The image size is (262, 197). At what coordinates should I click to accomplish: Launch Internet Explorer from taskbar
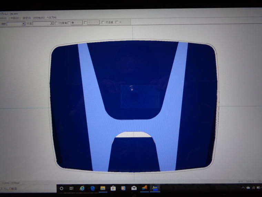pos(82,188)
